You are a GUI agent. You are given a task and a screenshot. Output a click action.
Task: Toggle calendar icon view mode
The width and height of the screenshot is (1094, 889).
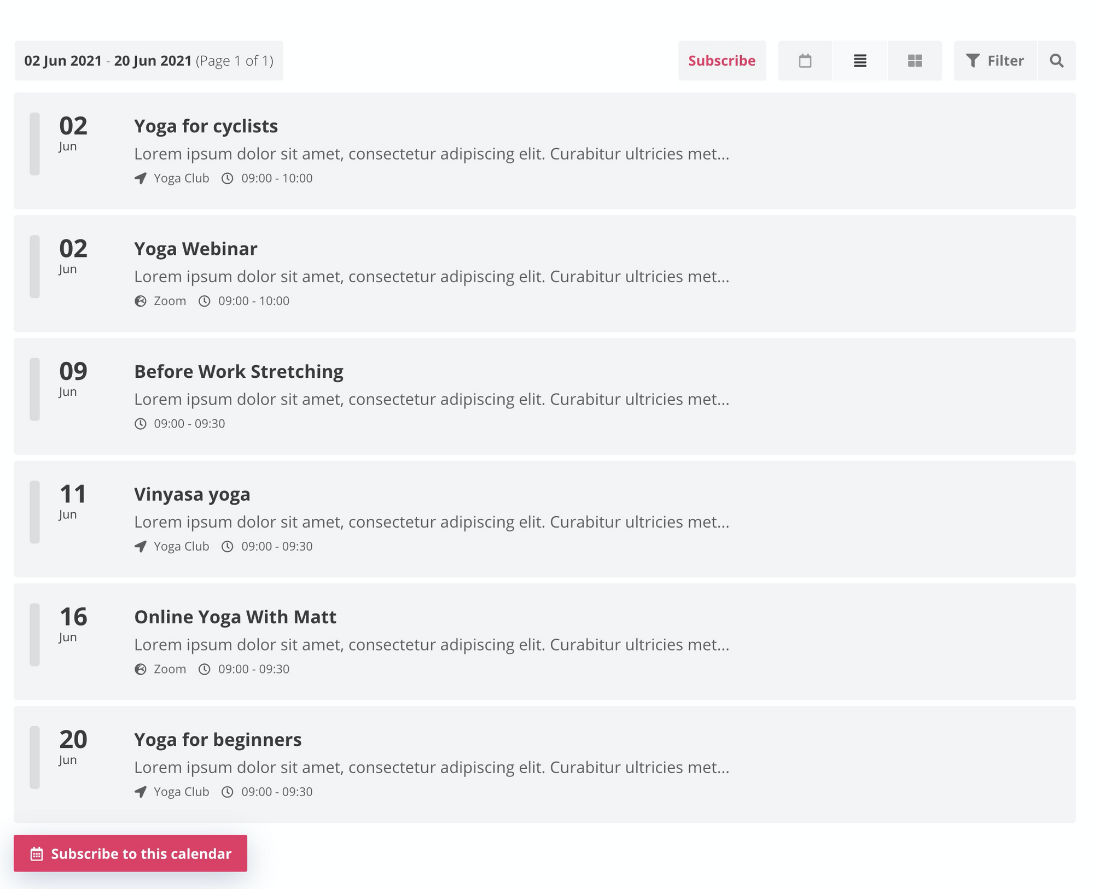[805, 61]
